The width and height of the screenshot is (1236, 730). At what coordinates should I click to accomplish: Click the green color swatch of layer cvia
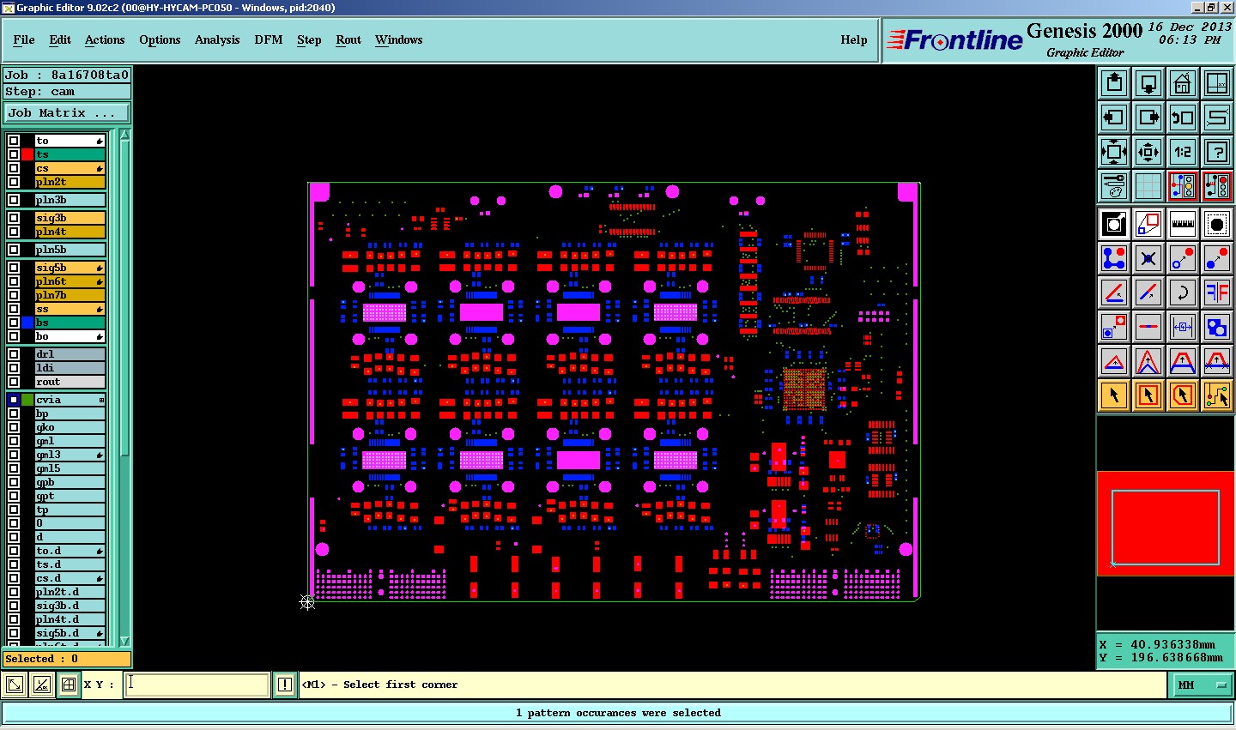coord(27,400)
